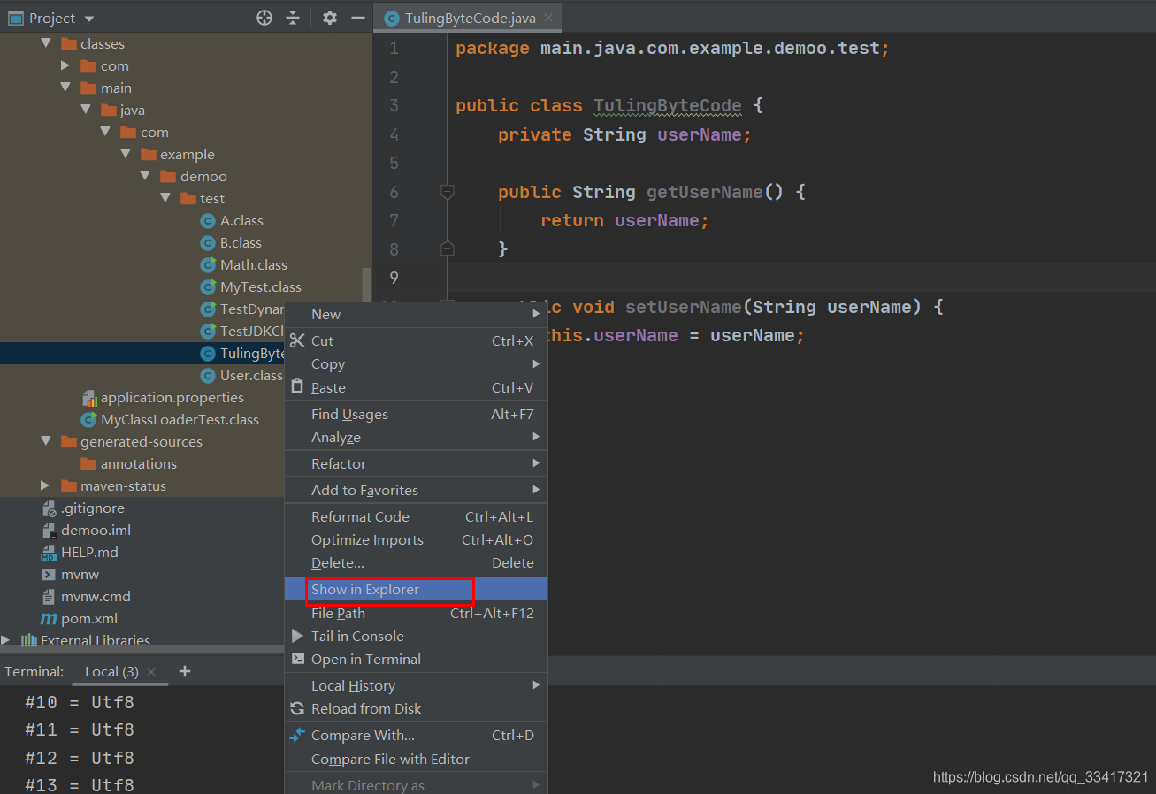The image size is (1156, 794).
Task: Choose File Path menu entry
Action: (416, 613)
